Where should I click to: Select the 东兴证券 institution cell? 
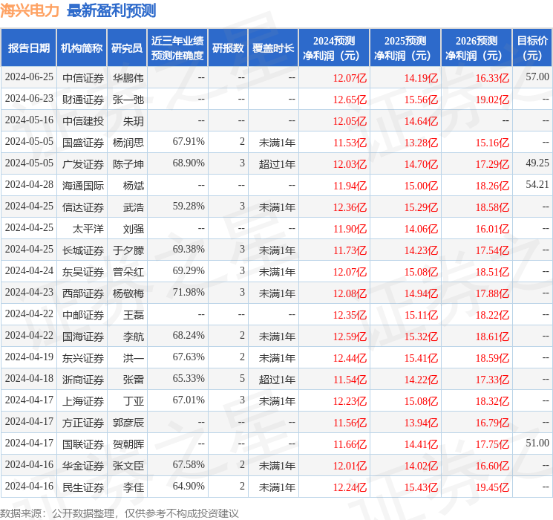[x=83, y=358]
